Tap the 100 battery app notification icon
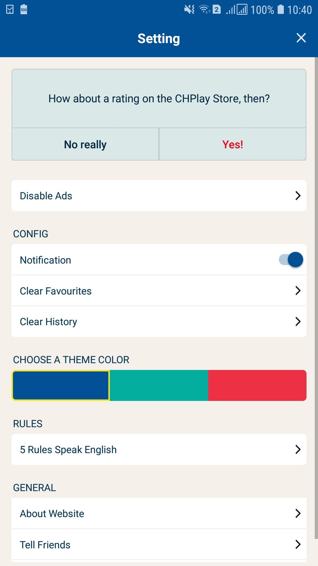 24,9
